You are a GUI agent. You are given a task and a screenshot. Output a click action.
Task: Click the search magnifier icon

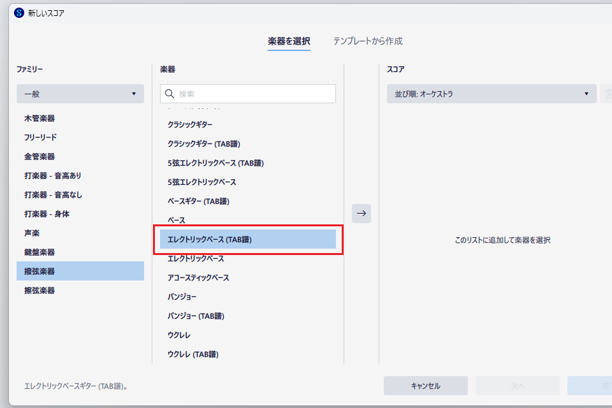point(170,94)
